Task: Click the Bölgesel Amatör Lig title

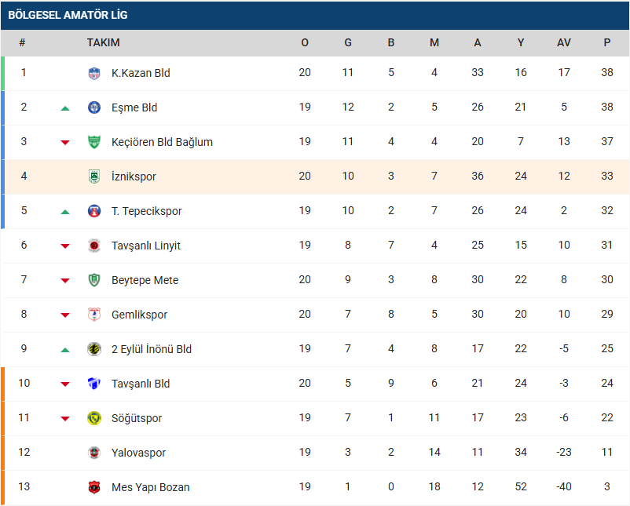Action: (68, 15)
